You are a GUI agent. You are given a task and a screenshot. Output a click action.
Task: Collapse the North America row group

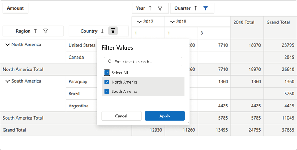pos(7,45)
